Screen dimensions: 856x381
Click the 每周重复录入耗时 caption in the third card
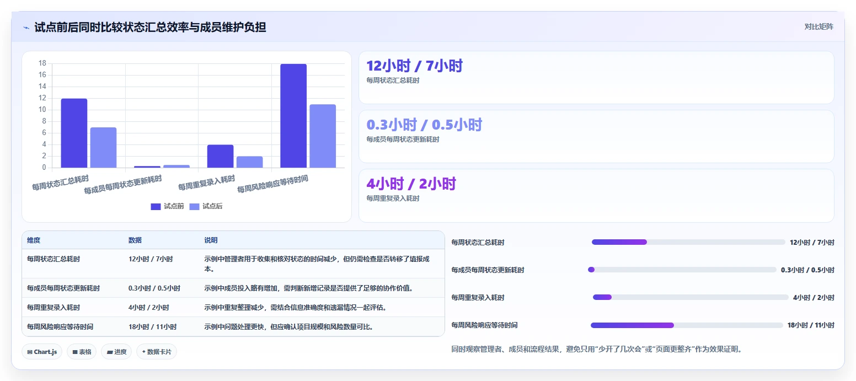coord(393,198)
